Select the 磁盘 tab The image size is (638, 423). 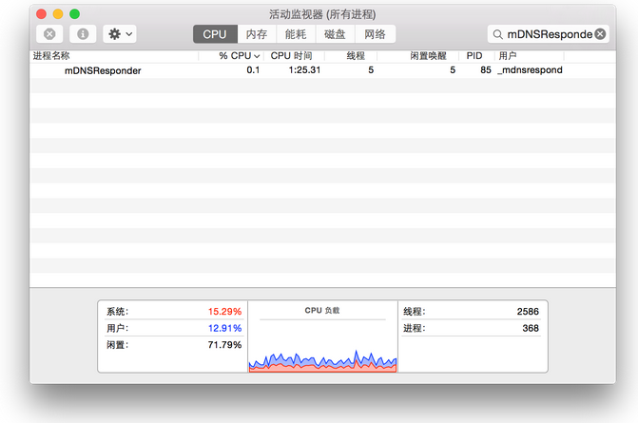point(335,34)
